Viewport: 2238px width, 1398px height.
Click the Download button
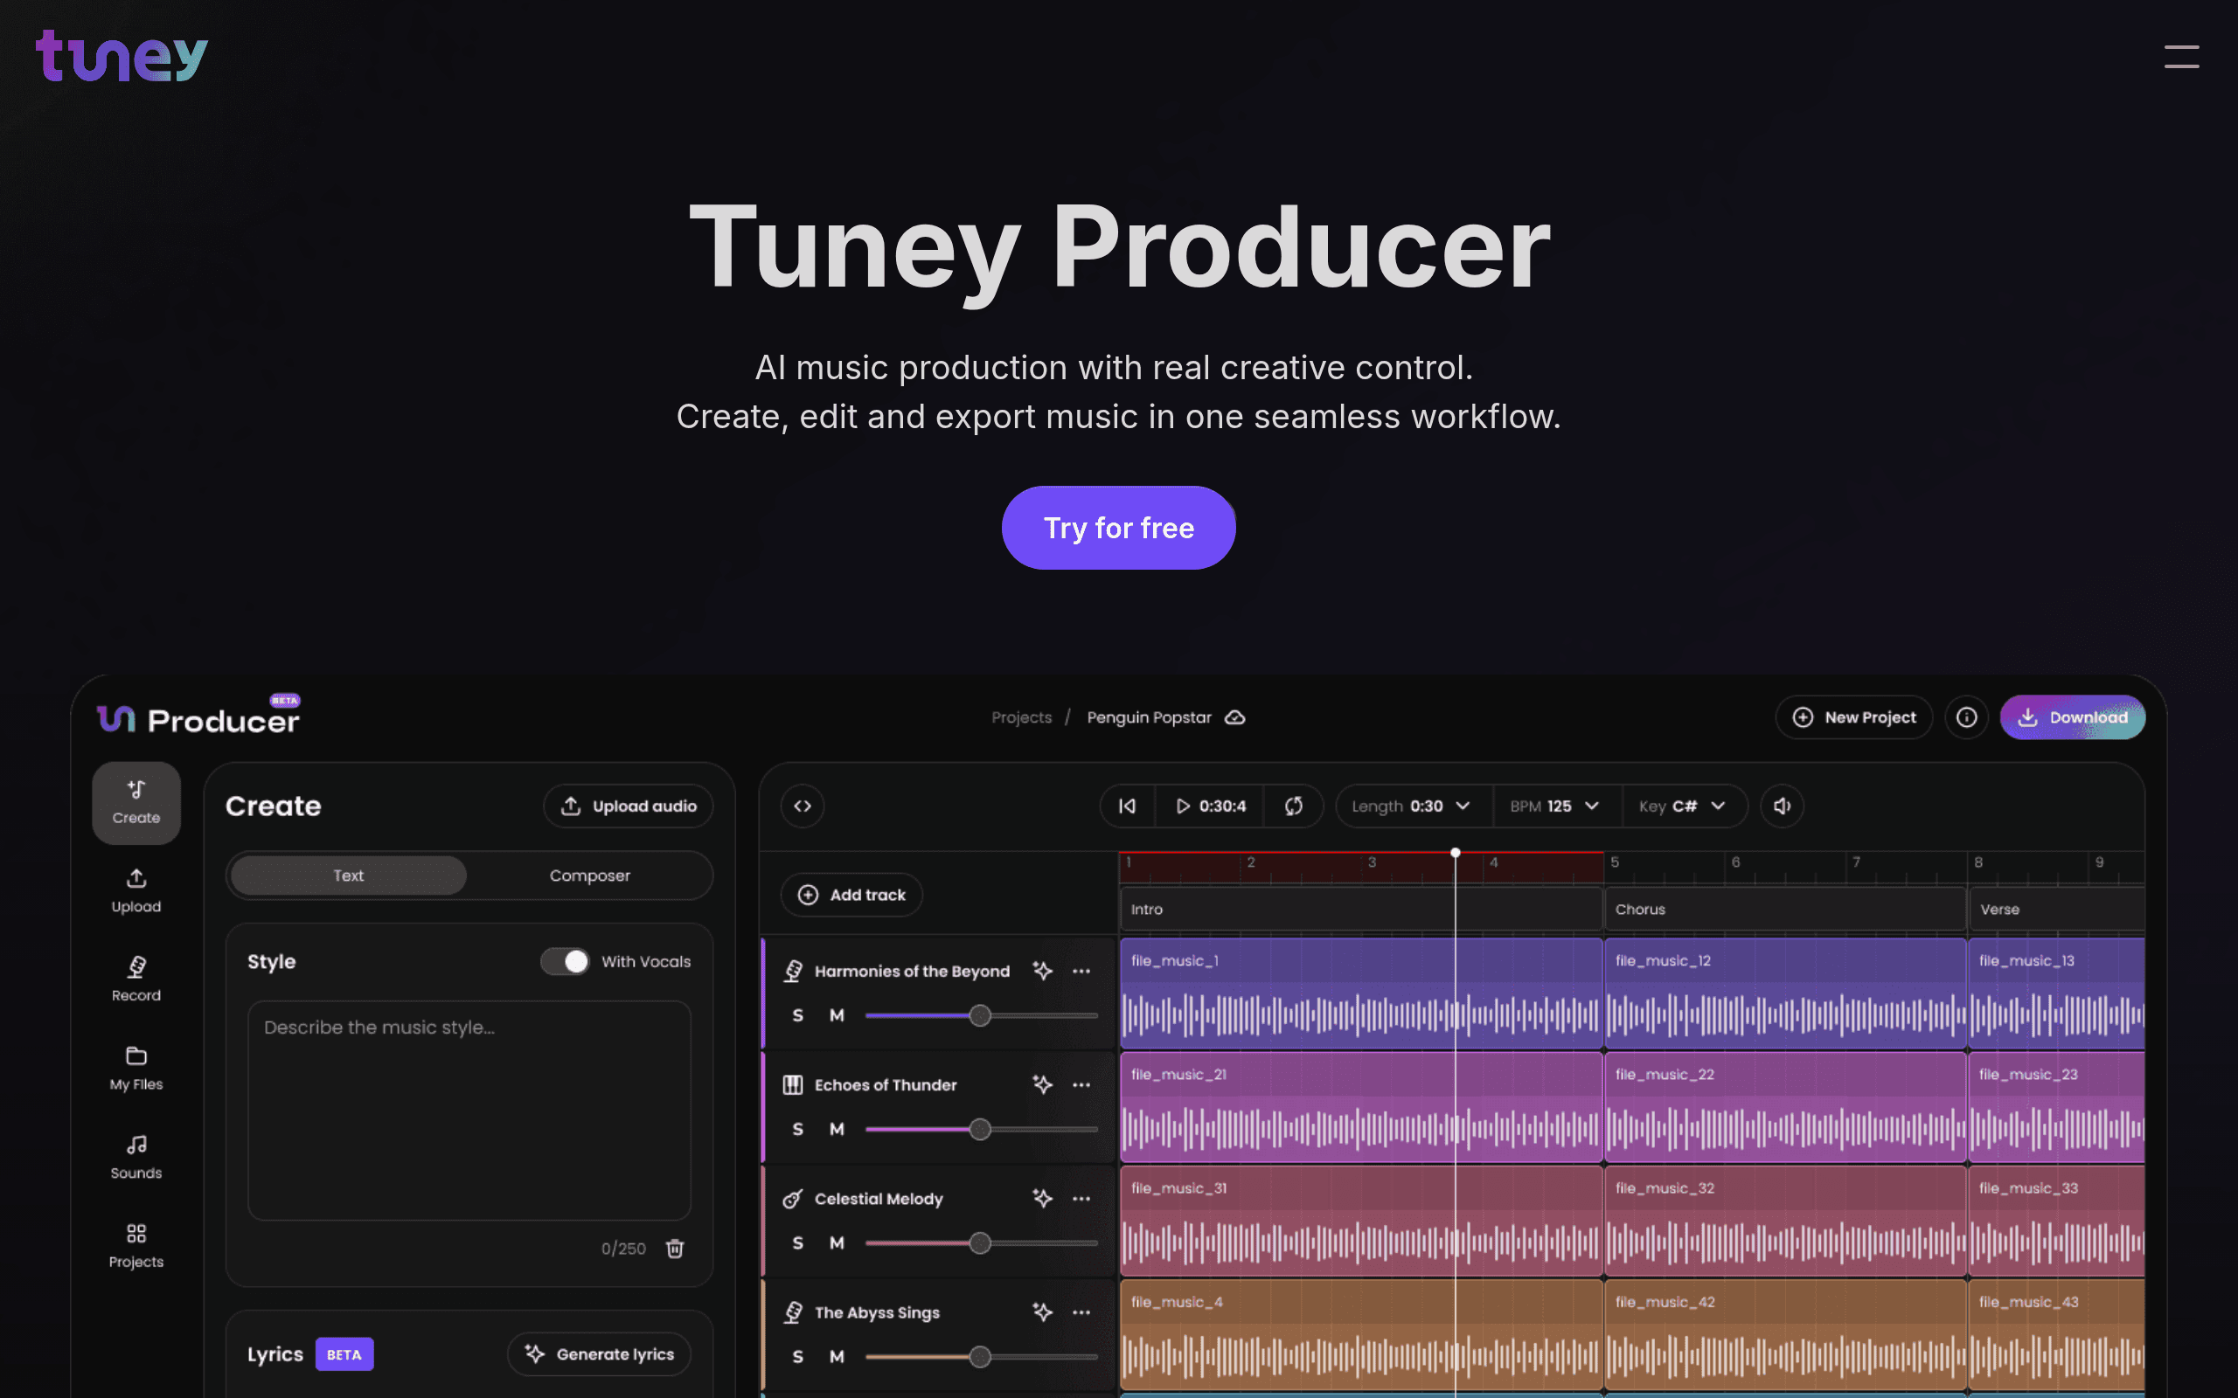coord(2072,717)
